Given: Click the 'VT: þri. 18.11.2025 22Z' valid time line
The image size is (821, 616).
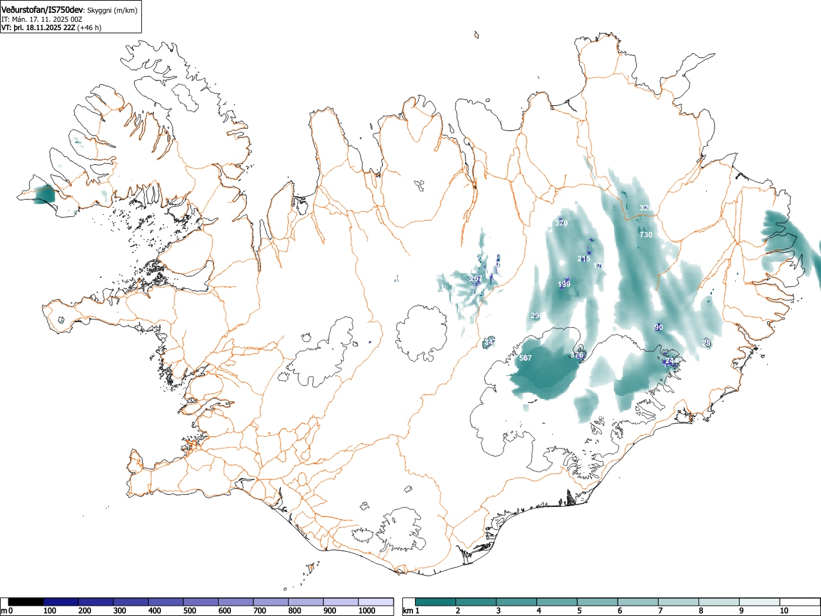Looking at the screenshot, I should (38, 28).
